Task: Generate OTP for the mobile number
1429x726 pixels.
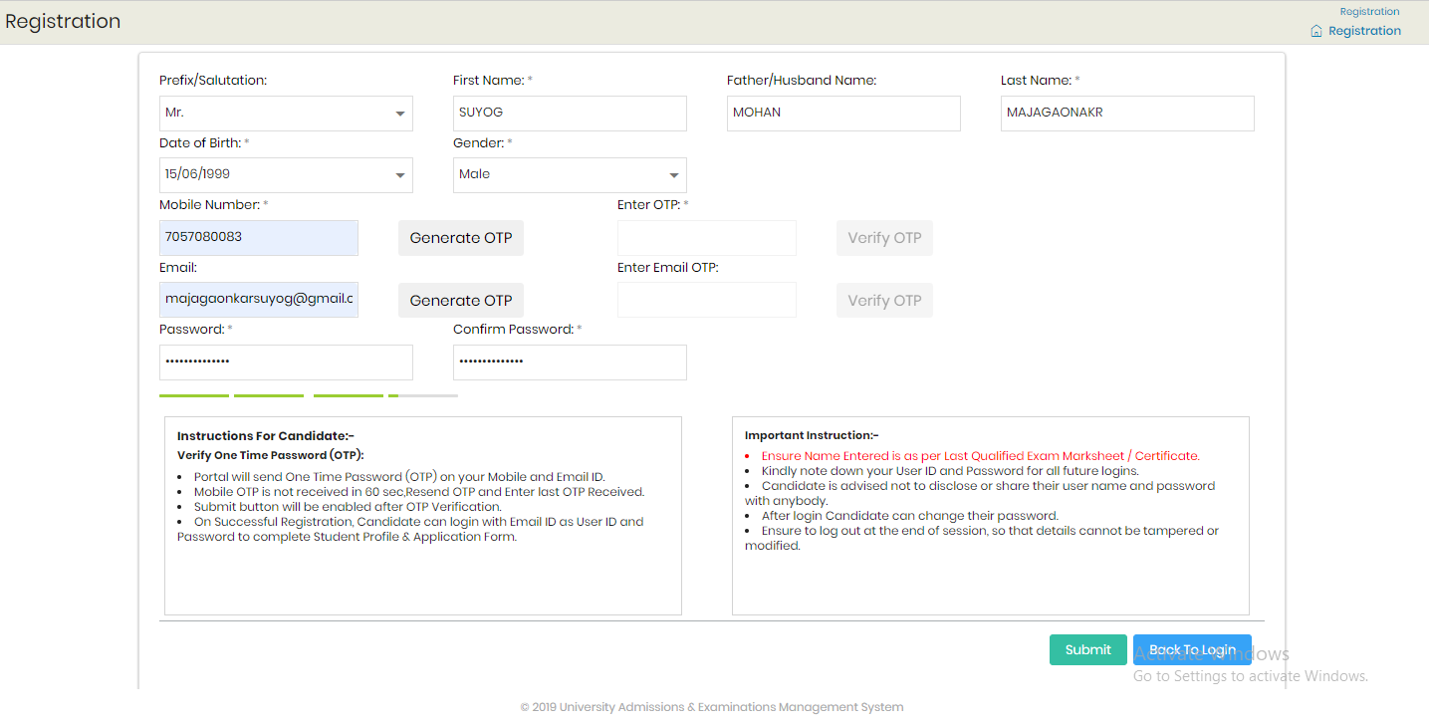Action: pos(461,238)
